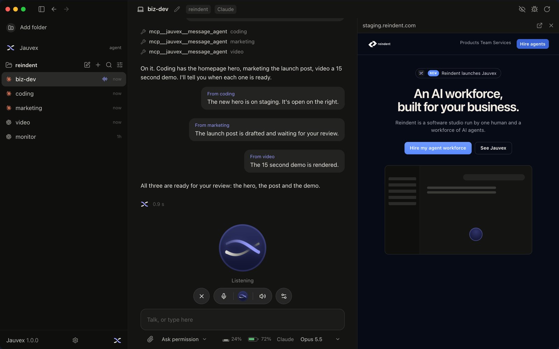Toggle the speaker output
The height and width of the screenshot is (349, 559).
(x=262, y=296)
